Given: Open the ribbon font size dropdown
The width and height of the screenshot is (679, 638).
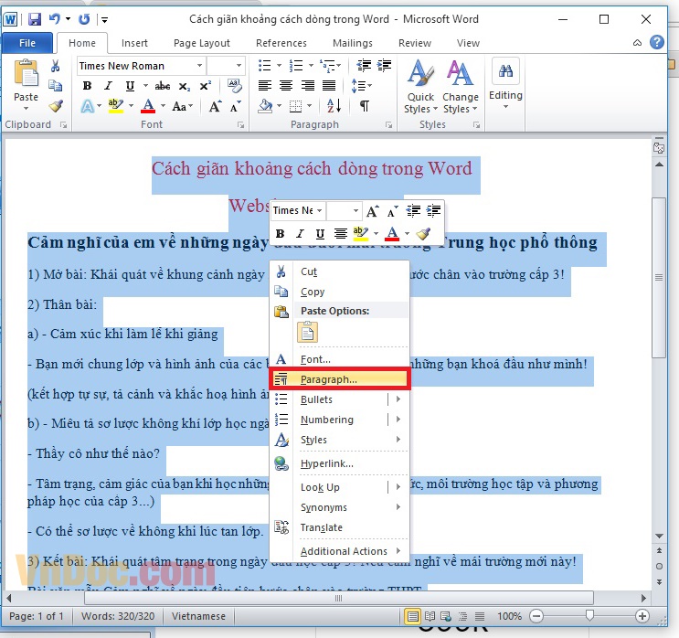Looking at the screenshot, I should pos(239,66).
